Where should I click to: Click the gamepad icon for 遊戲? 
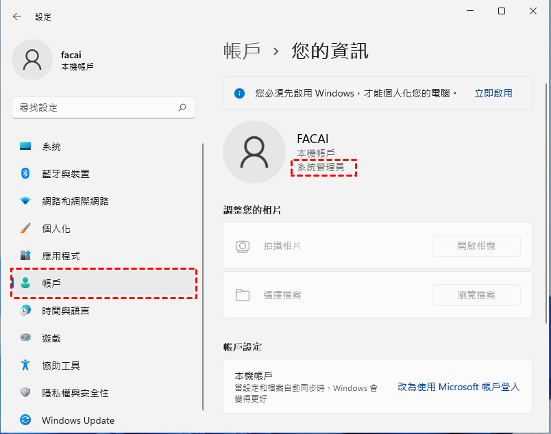[25, 337]
